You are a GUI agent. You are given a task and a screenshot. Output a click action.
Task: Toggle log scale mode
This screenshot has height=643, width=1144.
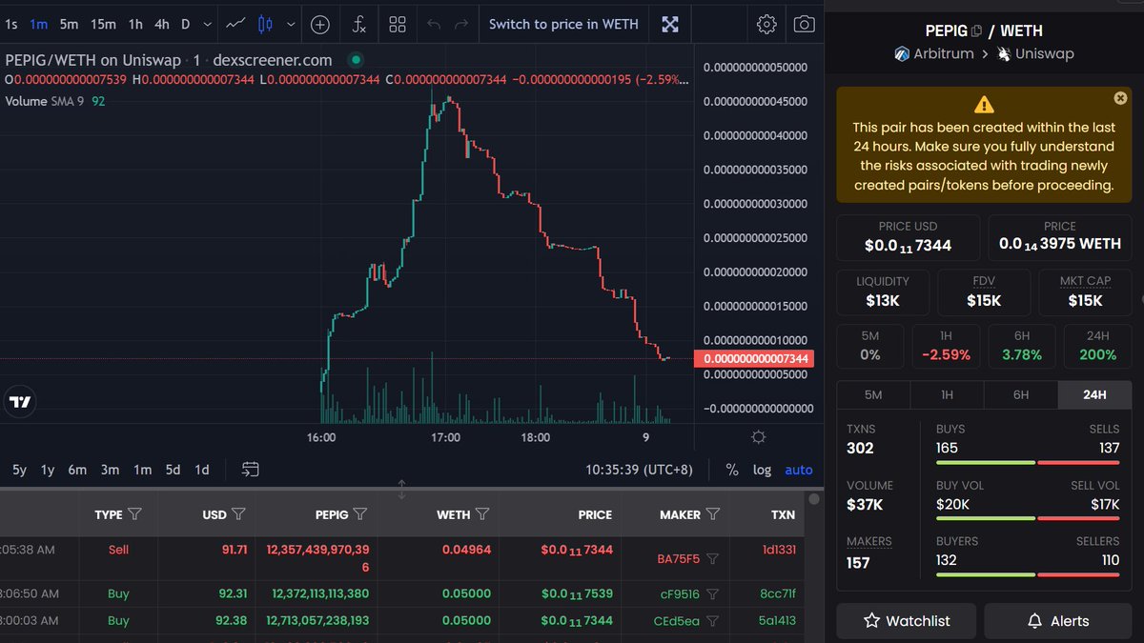click(762, 470)
